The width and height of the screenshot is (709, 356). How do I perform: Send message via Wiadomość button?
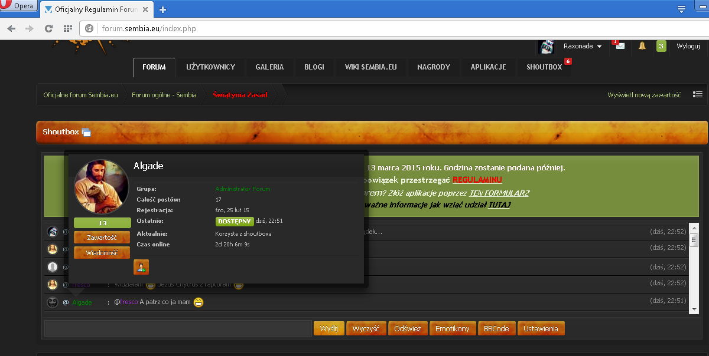(102, 253)
